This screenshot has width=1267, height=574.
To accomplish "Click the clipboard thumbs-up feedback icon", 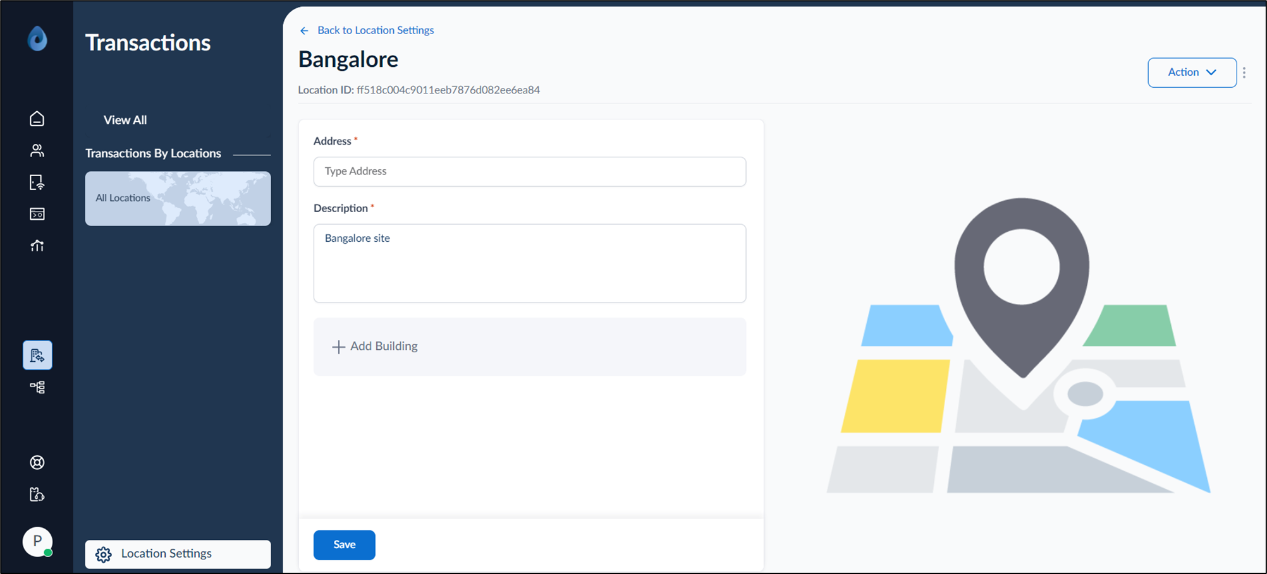I will [37, 494].
